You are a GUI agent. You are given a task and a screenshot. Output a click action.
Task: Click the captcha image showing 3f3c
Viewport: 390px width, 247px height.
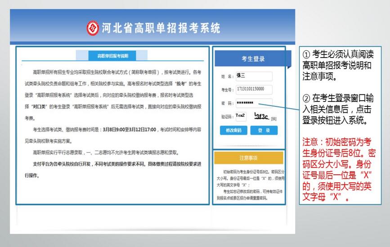[x=261, y=116]
